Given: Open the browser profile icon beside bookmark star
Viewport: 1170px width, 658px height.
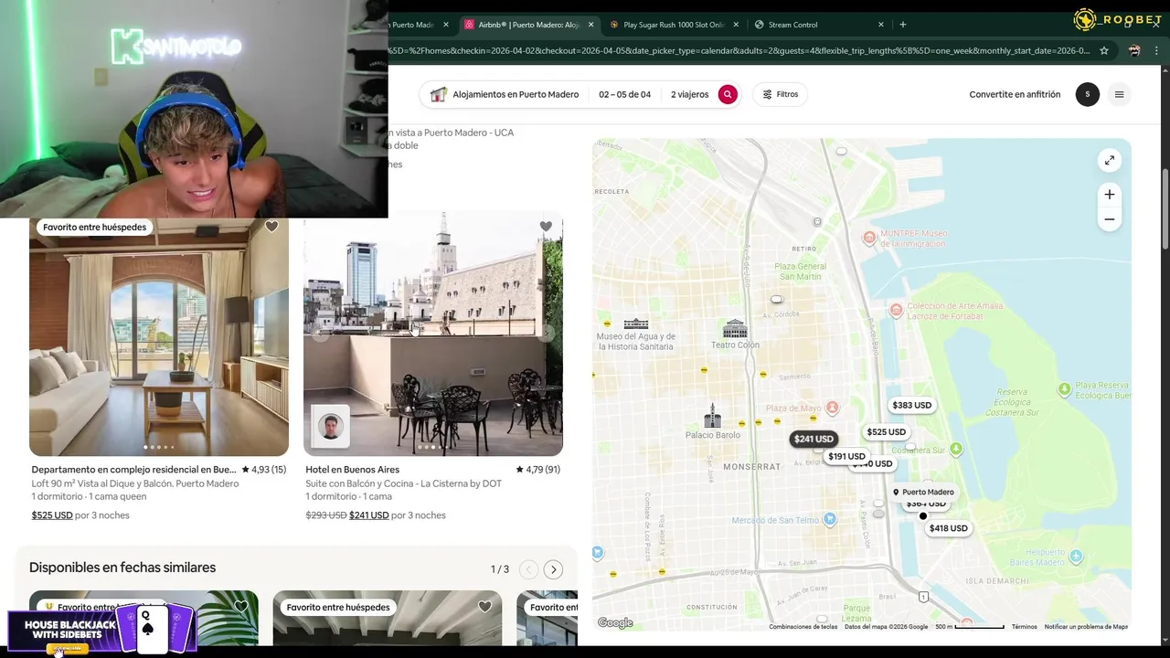Looking at the screenshot, I should tap(1134, 50).
